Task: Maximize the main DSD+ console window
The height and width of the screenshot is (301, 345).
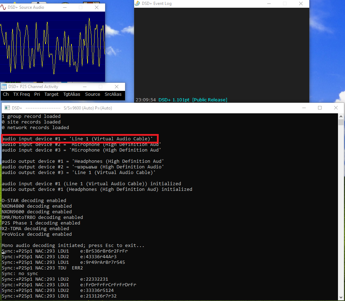Action: (x=320, y=108)
